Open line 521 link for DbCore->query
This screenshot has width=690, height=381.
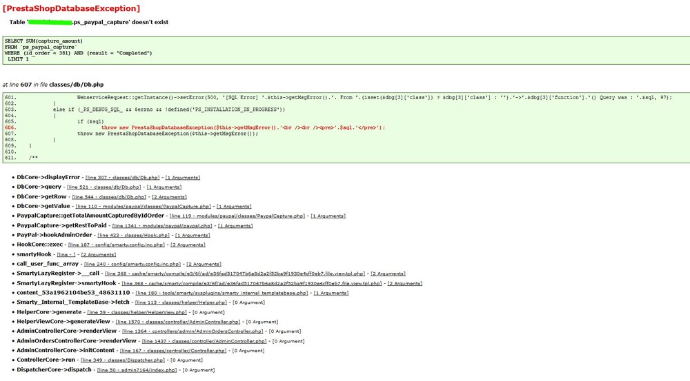[x=104, y=187]
